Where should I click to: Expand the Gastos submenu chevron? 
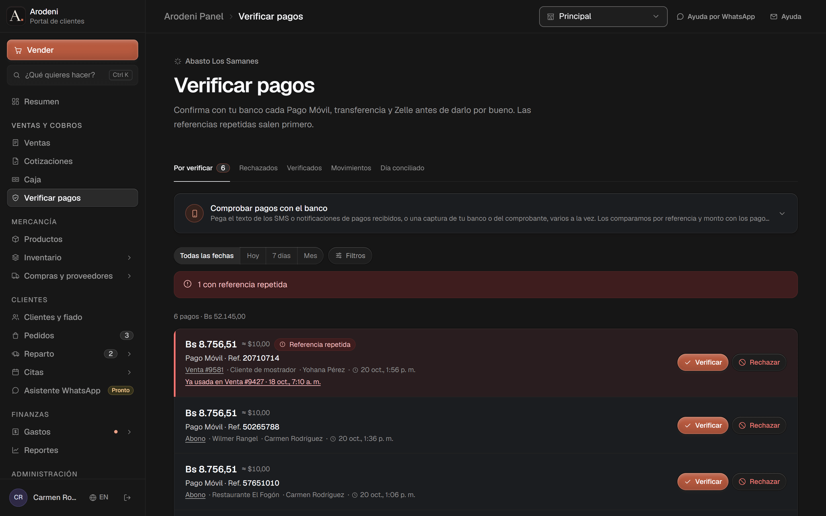coord(129,432)
